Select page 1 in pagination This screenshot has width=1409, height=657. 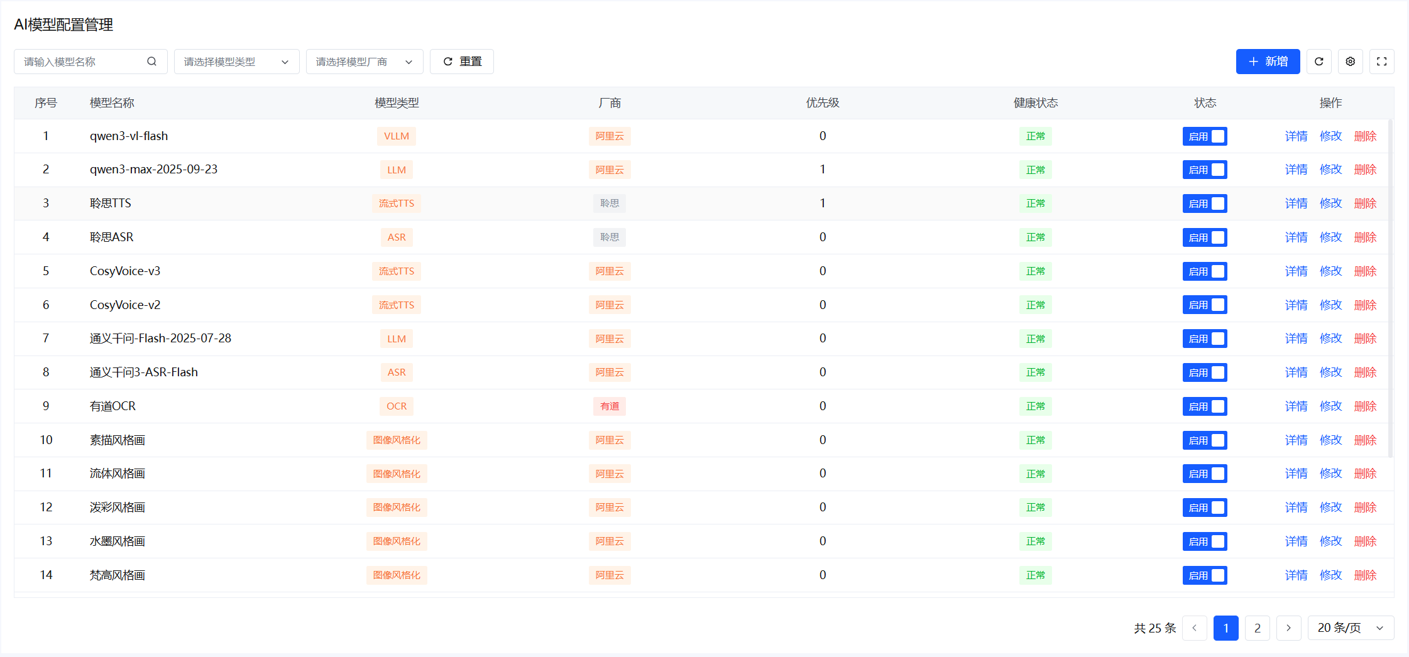1225,628
